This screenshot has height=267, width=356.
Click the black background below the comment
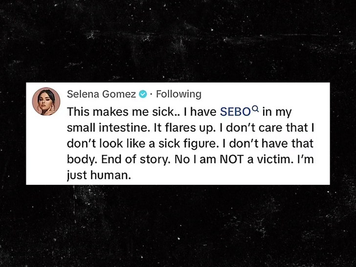178,225
